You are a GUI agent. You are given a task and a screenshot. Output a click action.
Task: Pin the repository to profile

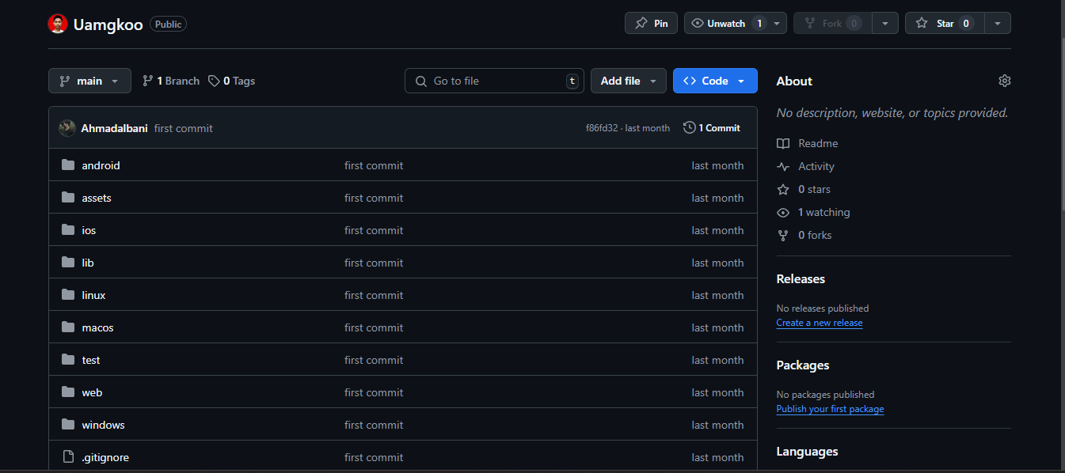tap(651, 23)
